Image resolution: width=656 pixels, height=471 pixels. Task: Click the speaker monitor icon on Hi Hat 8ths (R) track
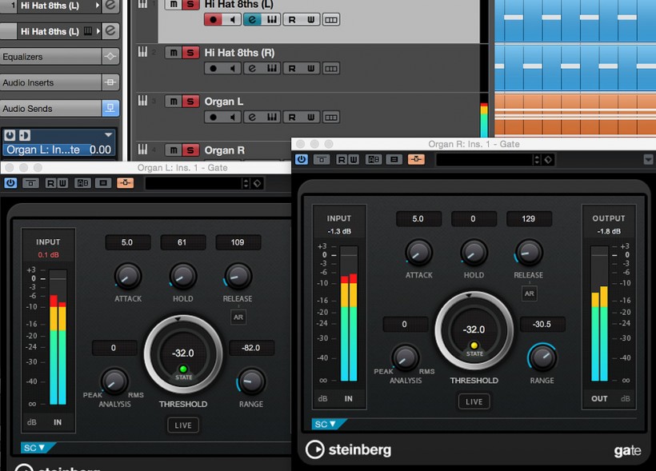(232, 69)
